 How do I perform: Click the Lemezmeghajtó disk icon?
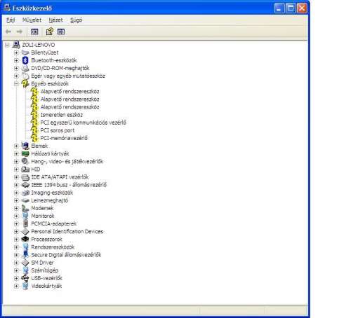click(25, 200)
